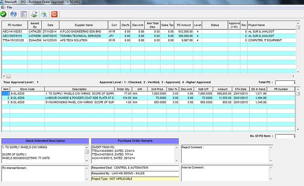This screenshot has width=304, height=186.
Task: Sort by the Supplier Name column header
Action: tap(83, 25)
